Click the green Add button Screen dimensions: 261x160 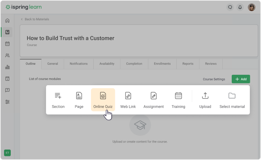241,79
